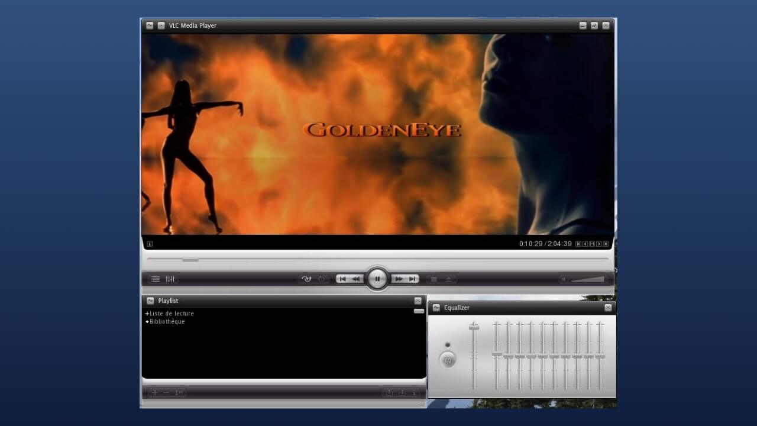757x426 pixels.
Task: Stop playback with the square stop button
Action: click(x=434, y=279)
